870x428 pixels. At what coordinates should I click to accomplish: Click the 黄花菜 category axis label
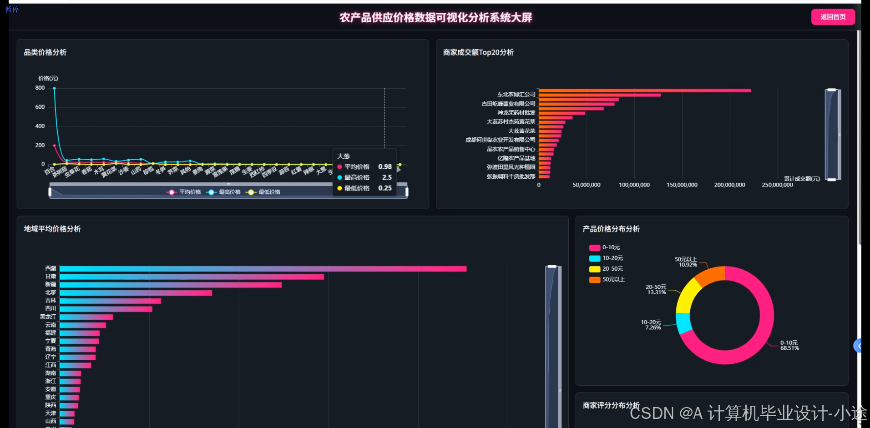(109, 172)
